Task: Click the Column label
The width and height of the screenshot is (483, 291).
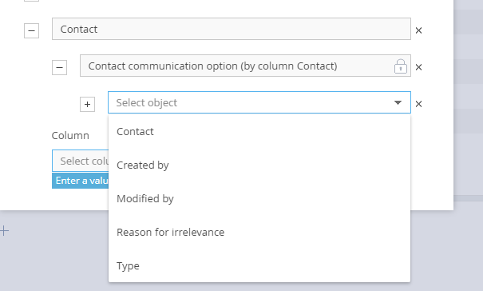Action: coord(70,136)
